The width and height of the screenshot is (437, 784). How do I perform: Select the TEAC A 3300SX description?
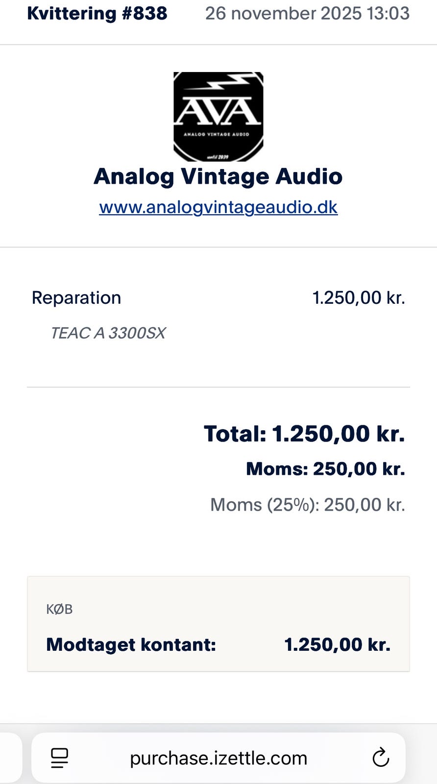(x=108, y=333)
